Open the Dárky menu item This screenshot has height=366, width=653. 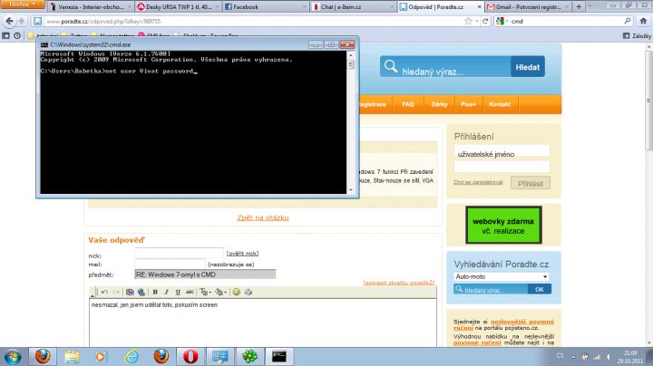pos(439,104)
